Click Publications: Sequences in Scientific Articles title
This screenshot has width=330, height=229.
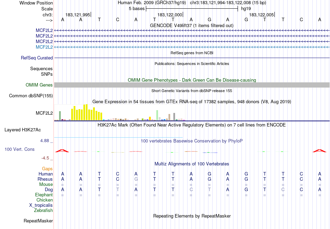(x=192, y=64)
